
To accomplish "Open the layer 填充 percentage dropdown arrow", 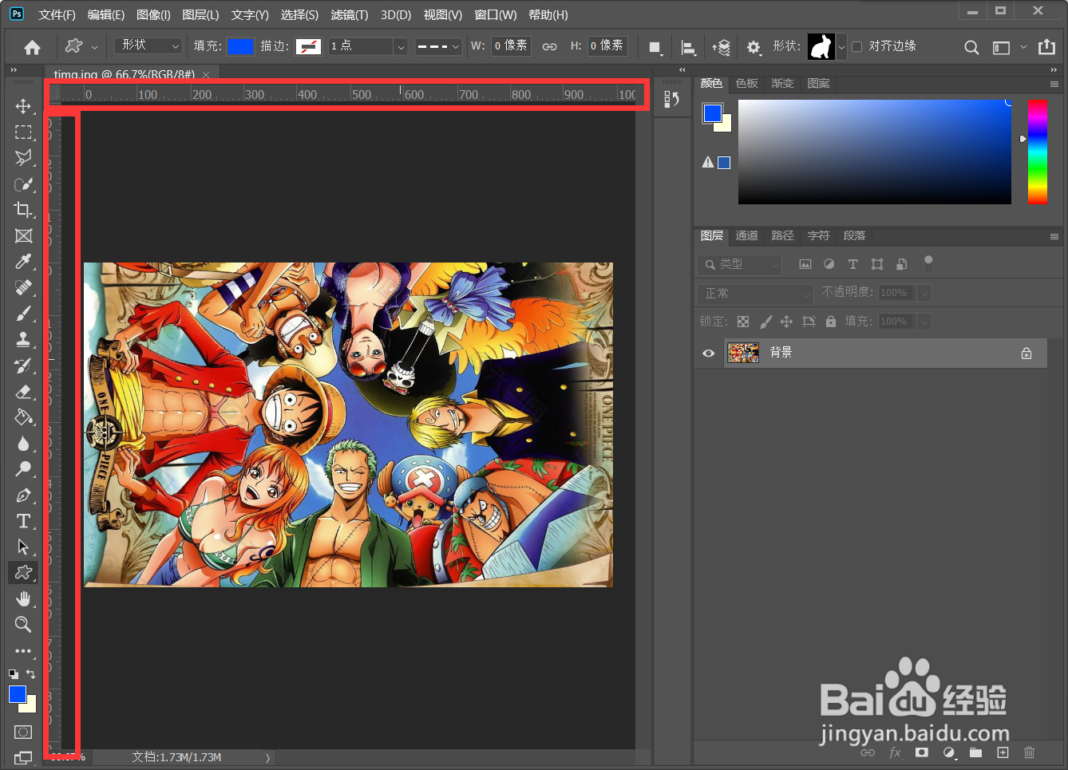I will tap(924, 322).
